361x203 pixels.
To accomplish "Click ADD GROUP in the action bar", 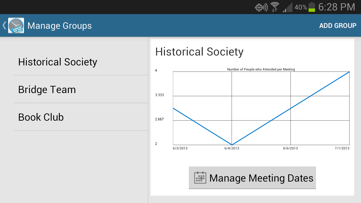I will pos(338,26).
